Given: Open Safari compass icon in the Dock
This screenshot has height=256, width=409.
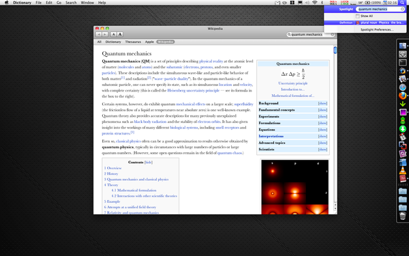Looking at the screenshot, I should click(402, 87).
